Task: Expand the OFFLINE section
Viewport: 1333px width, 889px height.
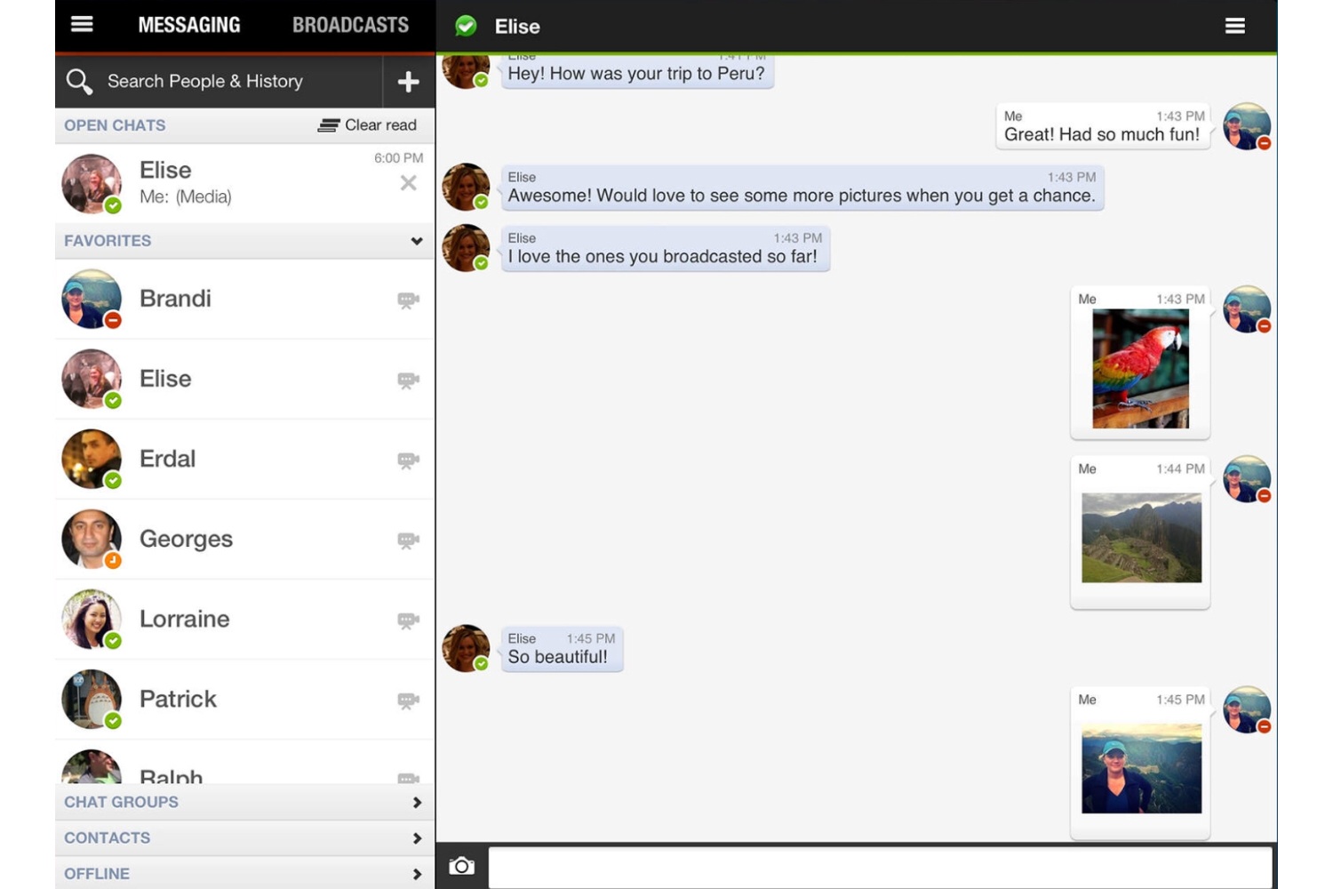Action: tap(244, 874)
